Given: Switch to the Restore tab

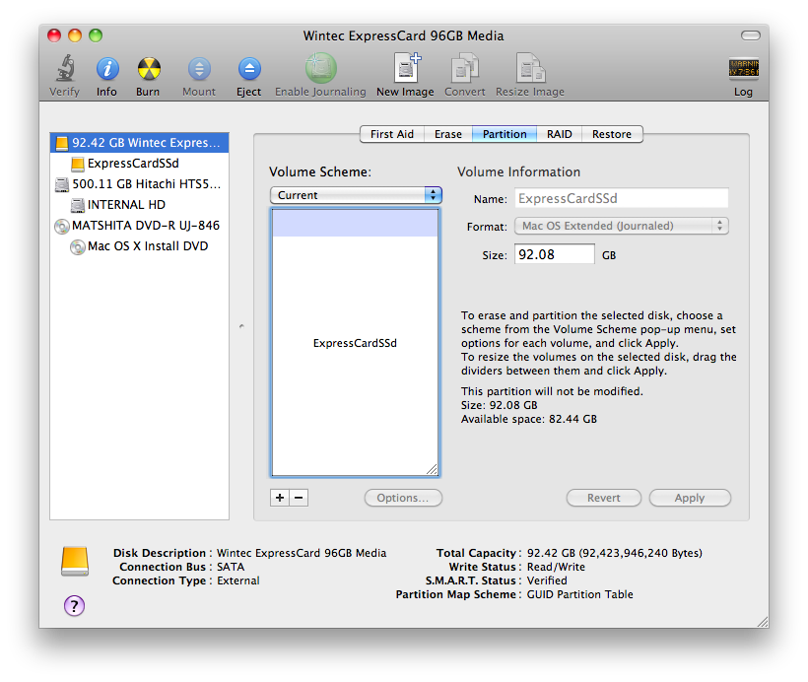Looking at the screenshot, I should pos(612,134).
